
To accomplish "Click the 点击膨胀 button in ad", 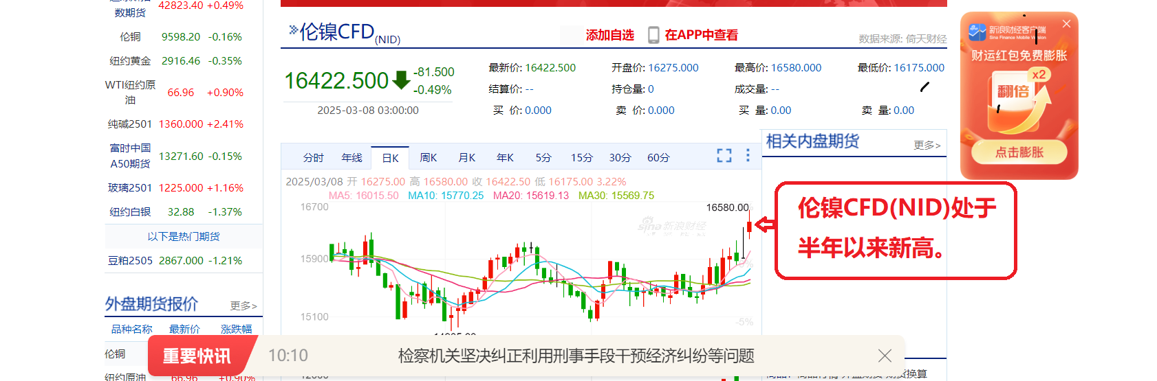I will click(1019, 152).
